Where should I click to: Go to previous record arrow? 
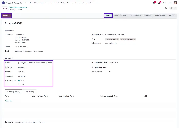(x=171, y=8)
